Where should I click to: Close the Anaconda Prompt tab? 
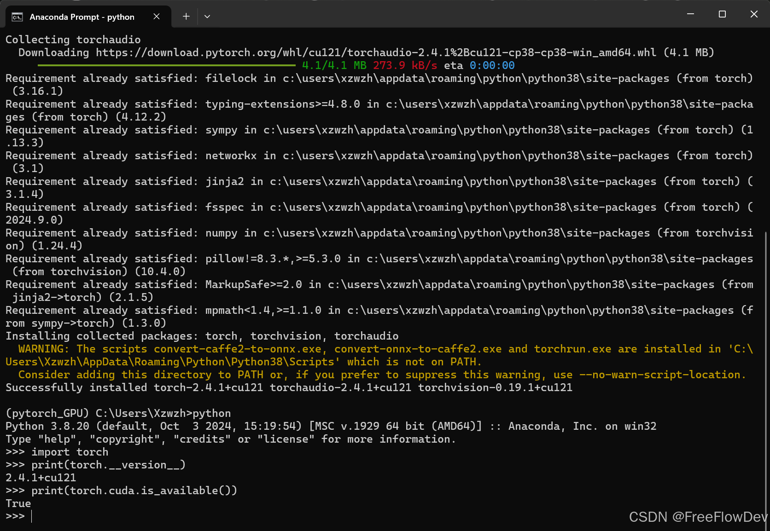(x=157, y=17)
